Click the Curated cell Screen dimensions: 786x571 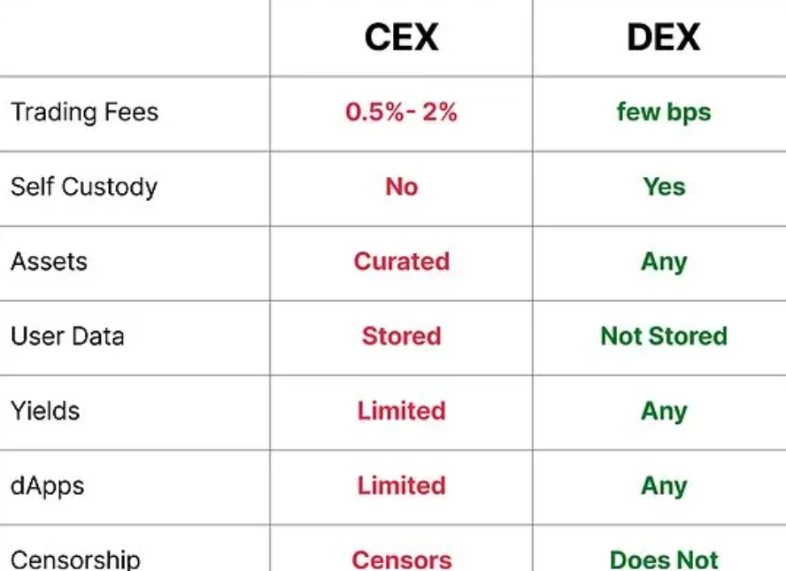click(x=402, y=261)
